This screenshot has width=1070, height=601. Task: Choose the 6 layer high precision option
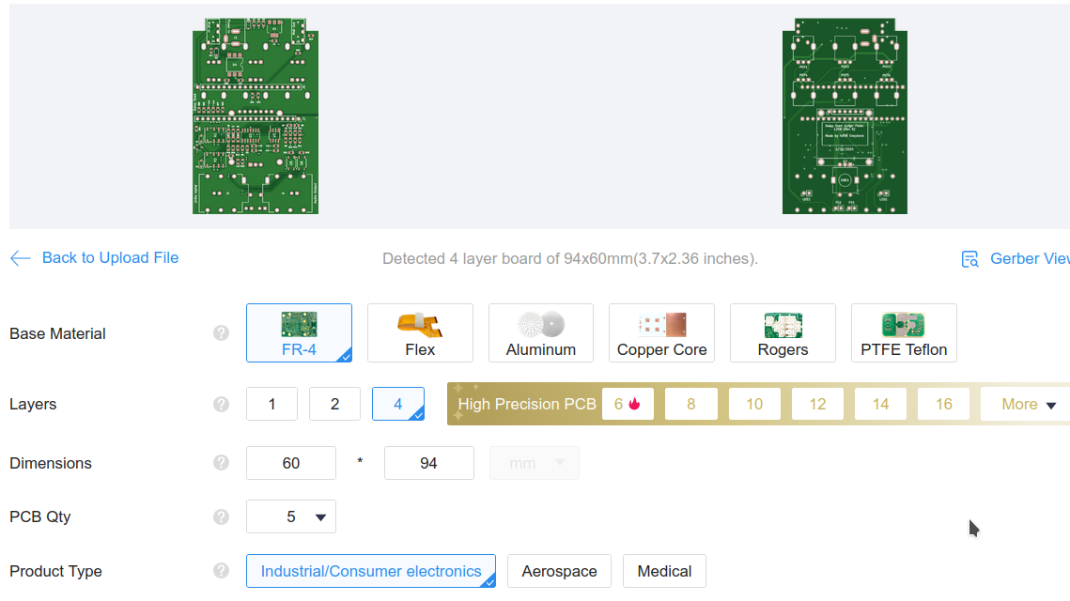pos(627,404)
